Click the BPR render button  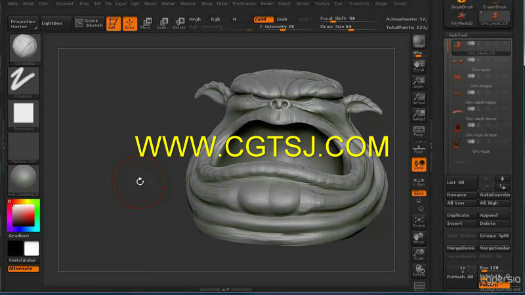[x=419, y=42]
